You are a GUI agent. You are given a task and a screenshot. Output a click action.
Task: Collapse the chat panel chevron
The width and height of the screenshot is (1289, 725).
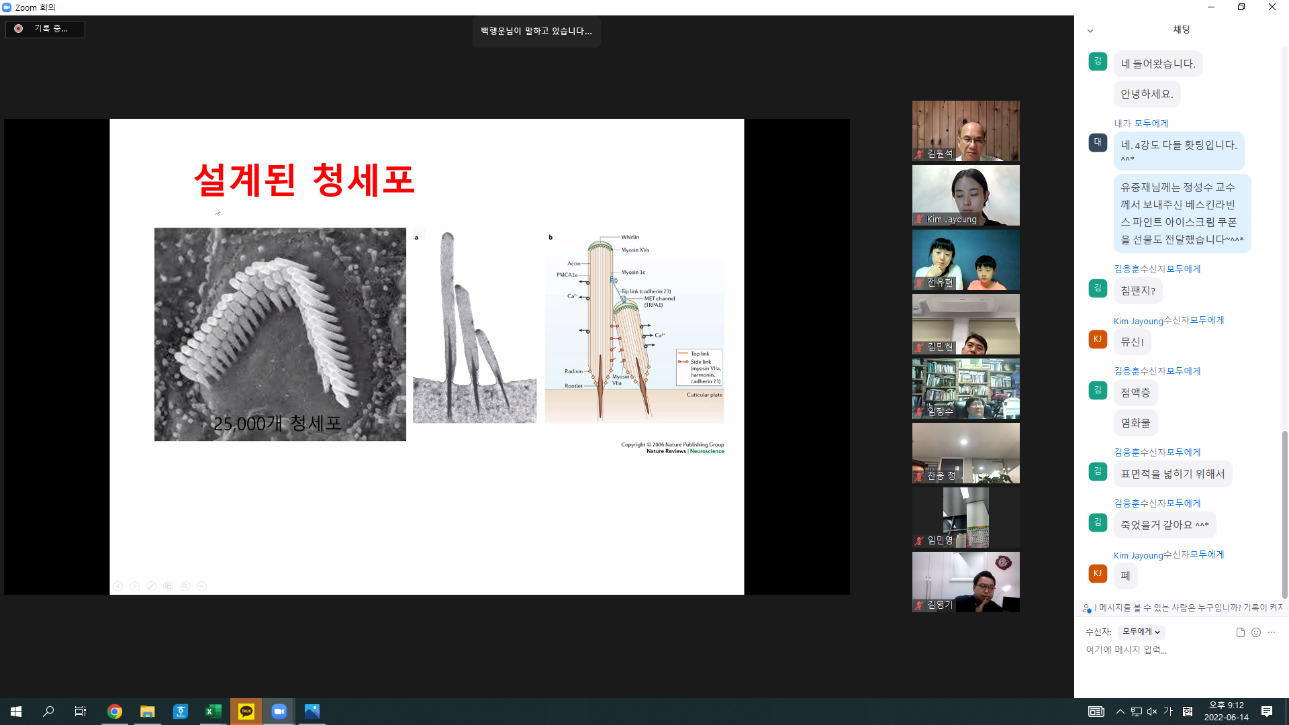[1090, 31]
